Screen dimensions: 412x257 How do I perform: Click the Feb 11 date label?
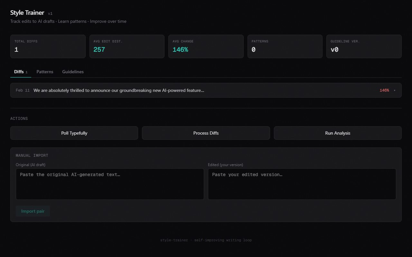(x=23, y=91)
